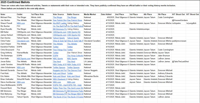Select the Jalen Brunson 5th place cell
This screenshot has height=103, width=200.
164,56
